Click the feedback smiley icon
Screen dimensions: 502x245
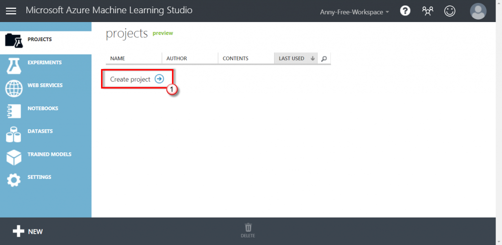click(450, 11)
